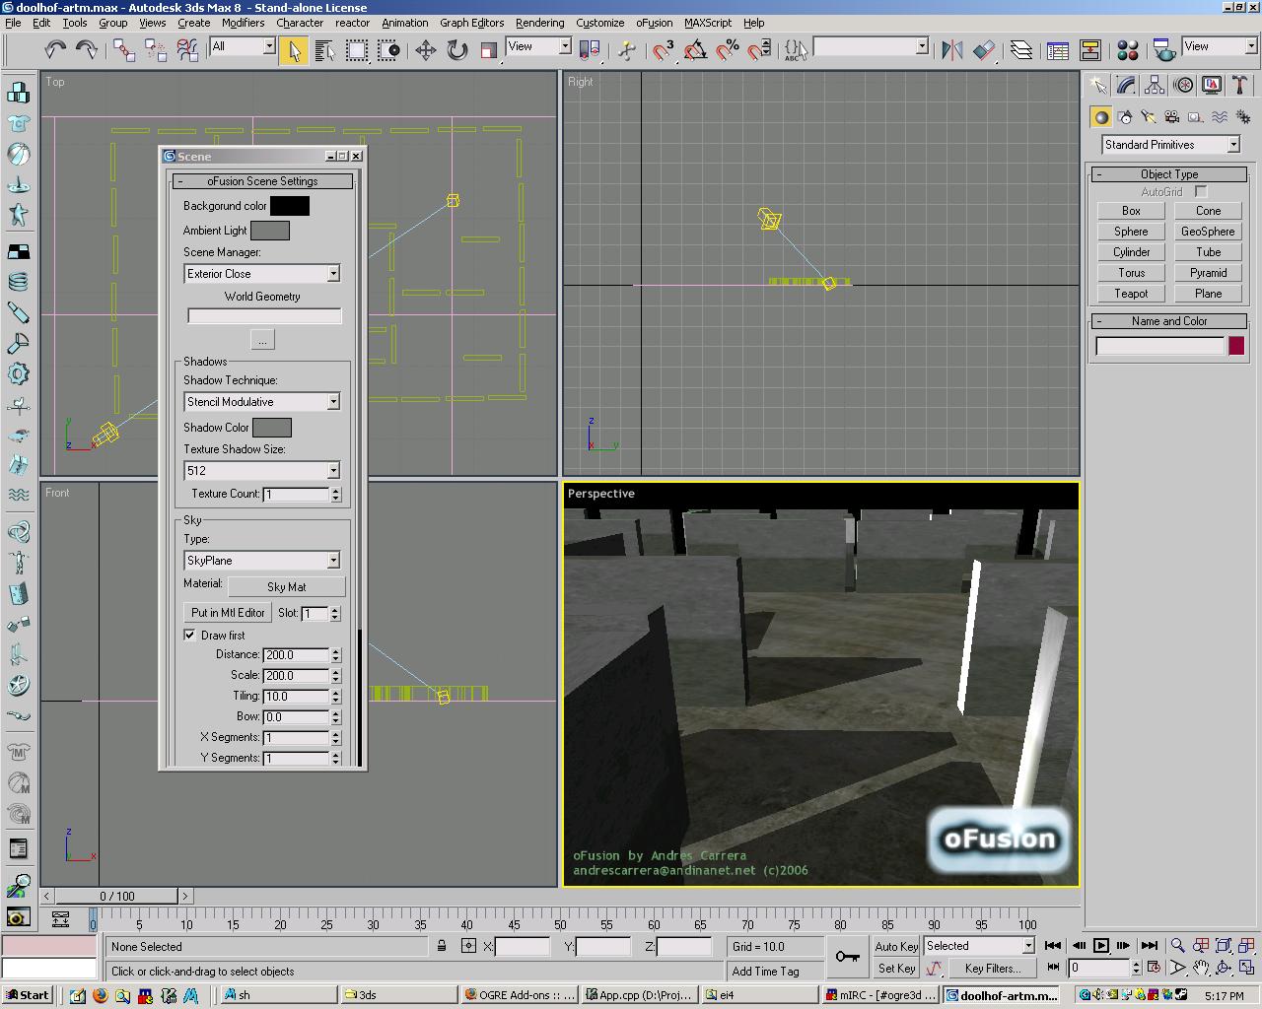This screenshot has width=1262, height=1009.
Task: Activate the Select Object arrow tool
Action: (293, 49)
